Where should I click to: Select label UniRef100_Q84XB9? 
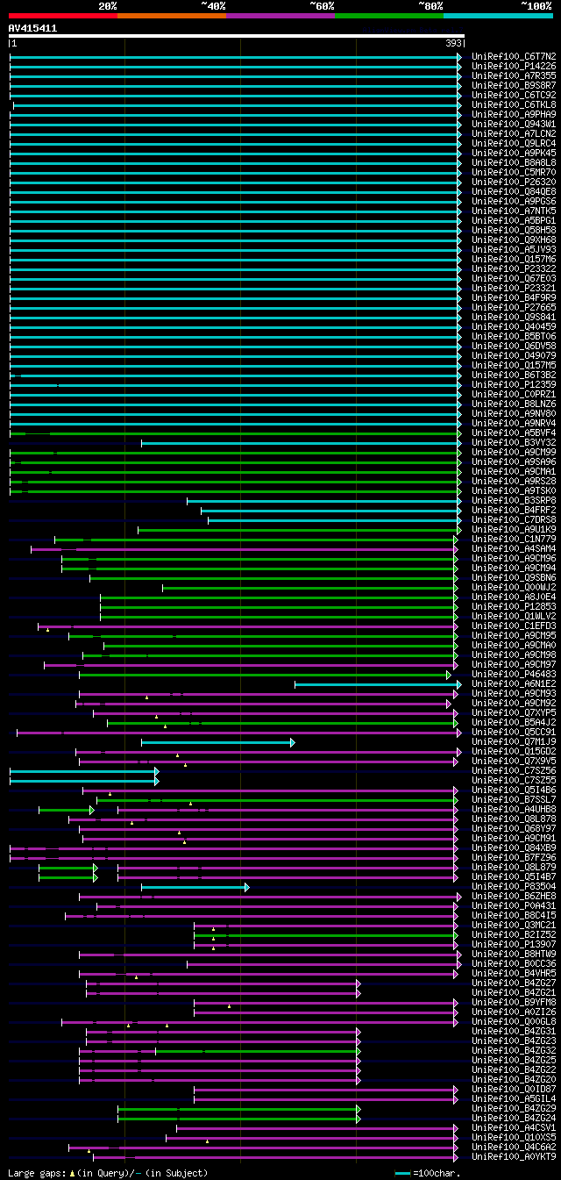tap(514, 847)
